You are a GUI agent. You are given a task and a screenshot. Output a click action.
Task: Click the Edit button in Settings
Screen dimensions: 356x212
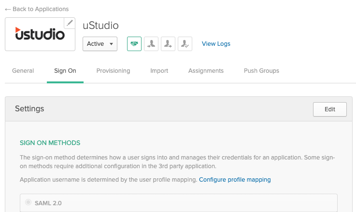coord(329,109)
